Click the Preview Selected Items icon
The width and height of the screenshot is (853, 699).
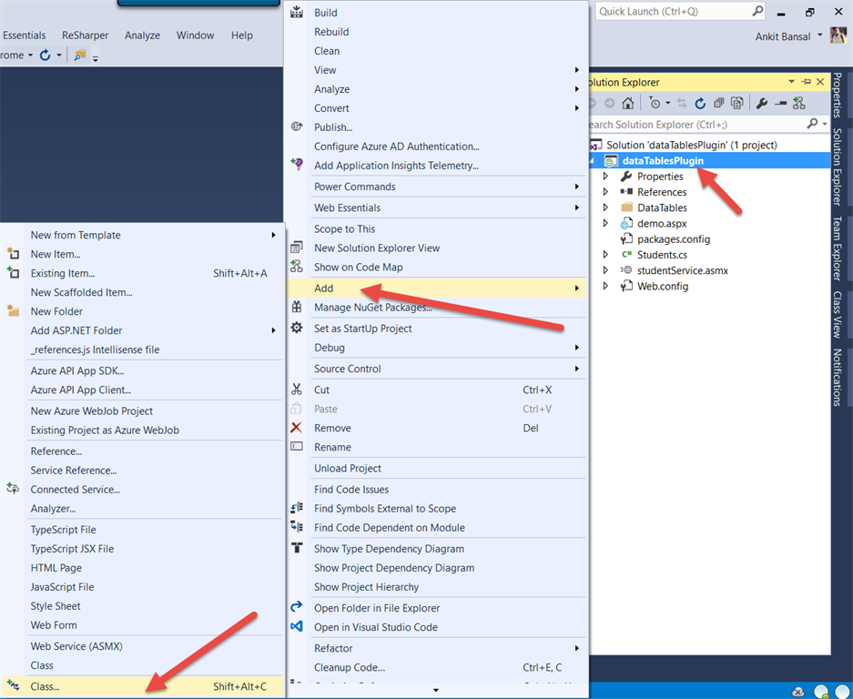click(781, 104)
